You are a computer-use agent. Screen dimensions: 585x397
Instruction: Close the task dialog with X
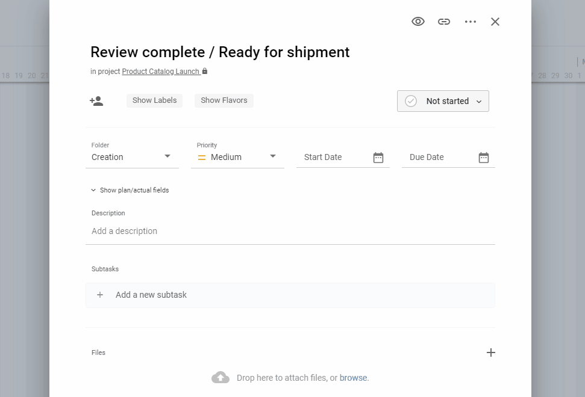(495, 22)
